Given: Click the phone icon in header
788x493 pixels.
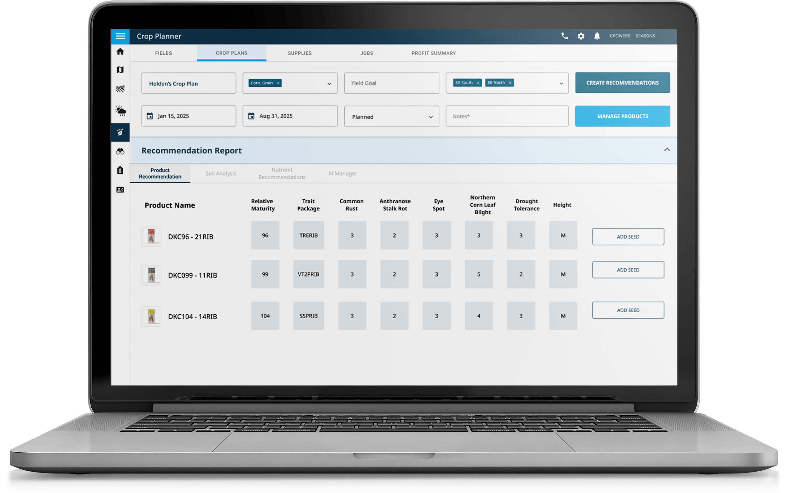Looking at the screenshot, I should [565, 36].
